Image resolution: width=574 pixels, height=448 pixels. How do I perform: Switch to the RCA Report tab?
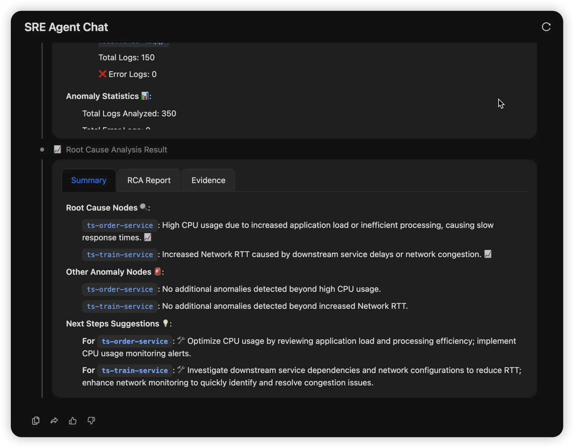(x=149, y=180)
